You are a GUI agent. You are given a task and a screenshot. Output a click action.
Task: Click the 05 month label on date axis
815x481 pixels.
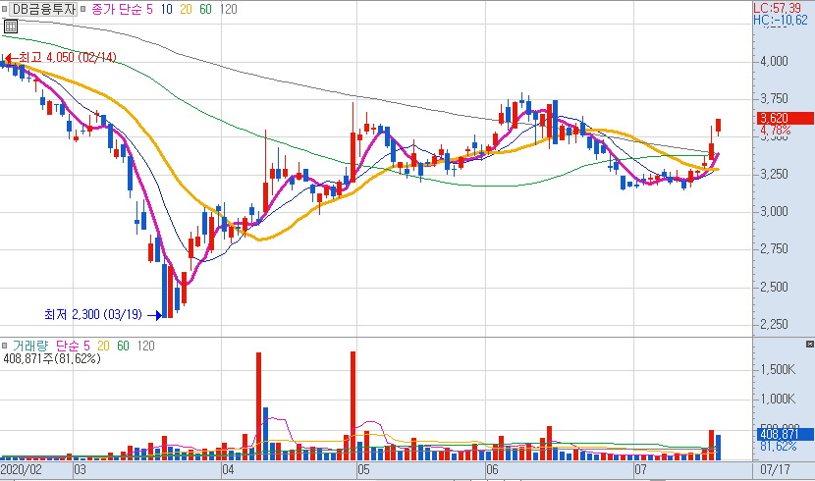coord(363,470)
